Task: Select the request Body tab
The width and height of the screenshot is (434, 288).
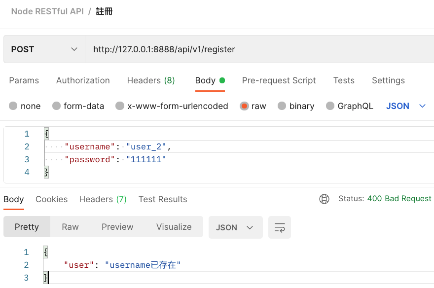Action: (x=210, y=80)
